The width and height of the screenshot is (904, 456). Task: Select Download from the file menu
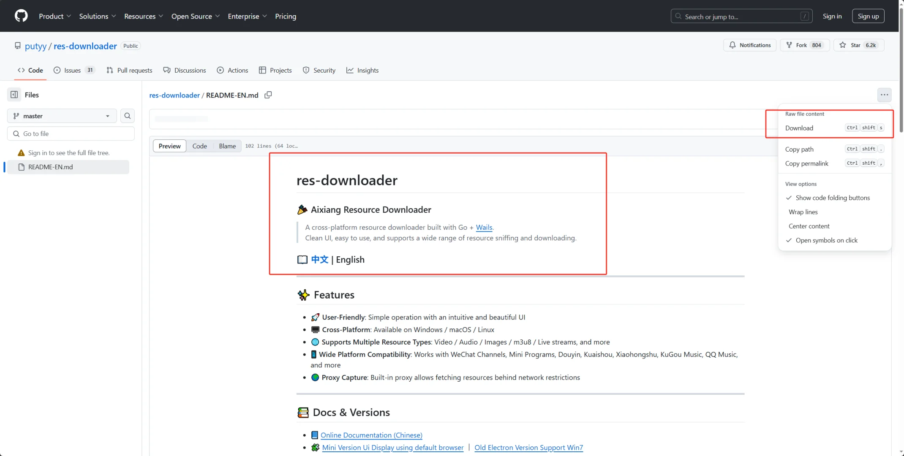pyautogui.click(x=799, y=128)
